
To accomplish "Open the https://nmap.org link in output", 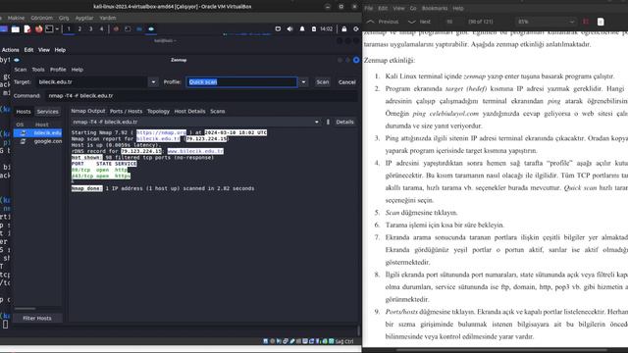I will pos(161,132).
